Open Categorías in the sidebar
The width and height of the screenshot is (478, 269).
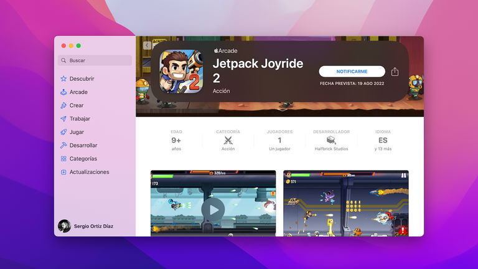point(83,159)
